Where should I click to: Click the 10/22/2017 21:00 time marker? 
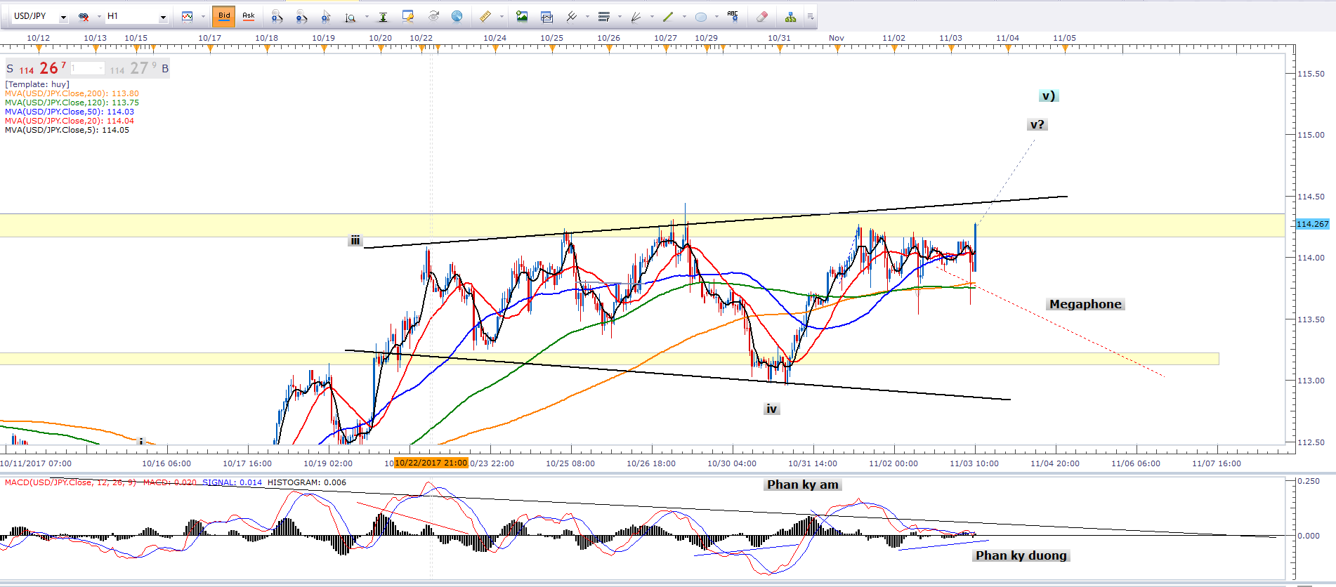tap(431, 463)
